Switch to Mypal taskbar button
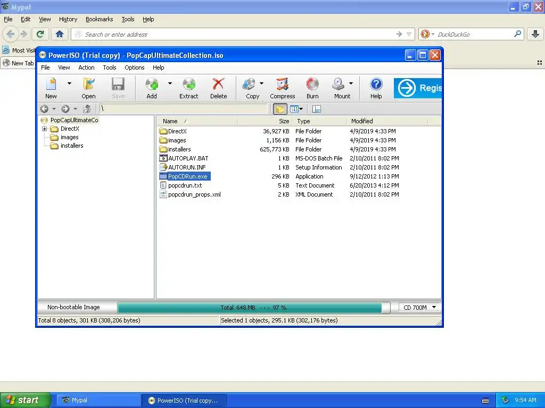Viewport: 545px width, 408px height. tap(98, 400)
